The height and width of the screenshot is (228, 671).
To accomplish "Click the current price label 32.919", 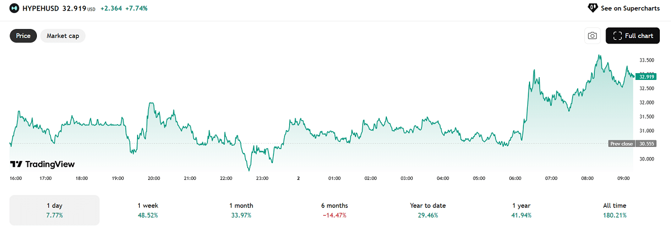I will (645, 77).
